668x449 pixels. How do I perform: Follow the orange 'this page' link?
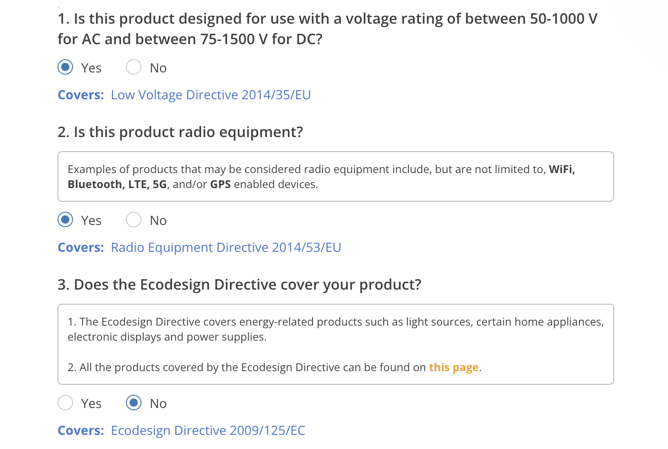pyautogui.click(x=454, y=367)
